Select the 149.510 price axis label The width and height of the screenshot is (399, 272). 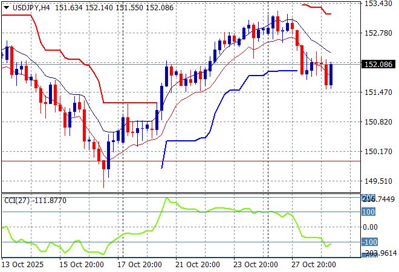click(x=378, y=181)
